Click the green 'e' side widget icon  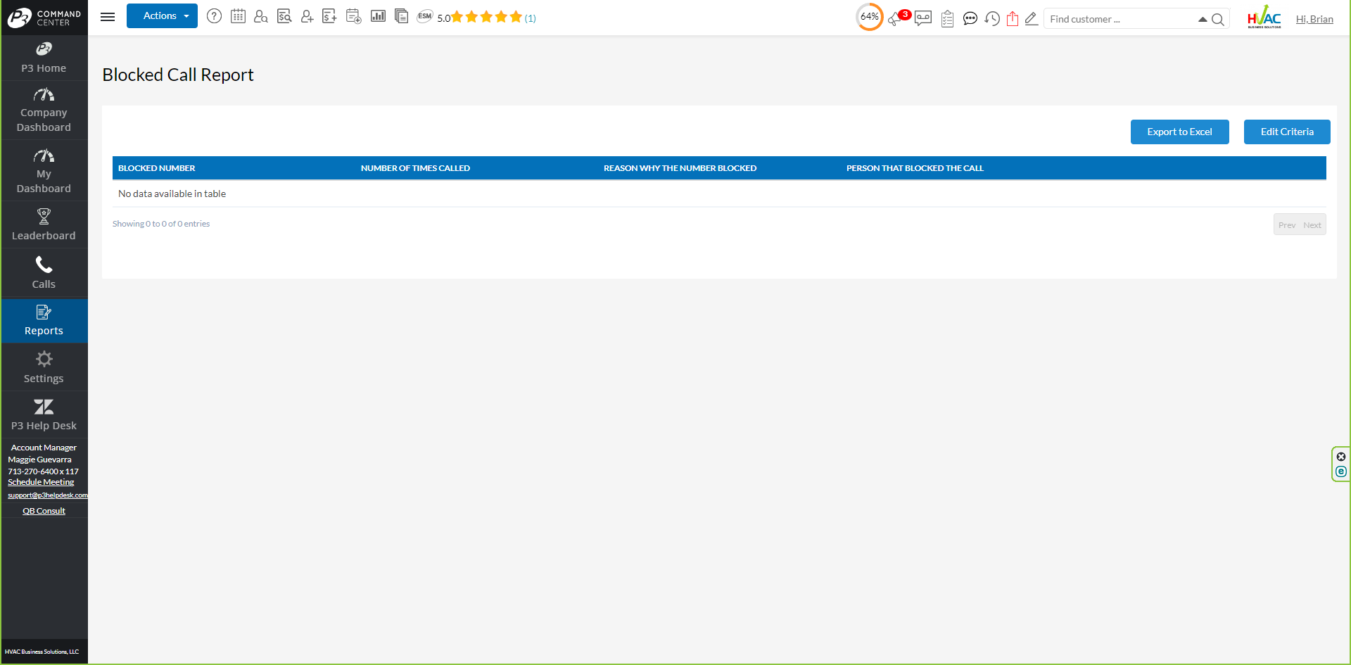[x=1341, y=471]
